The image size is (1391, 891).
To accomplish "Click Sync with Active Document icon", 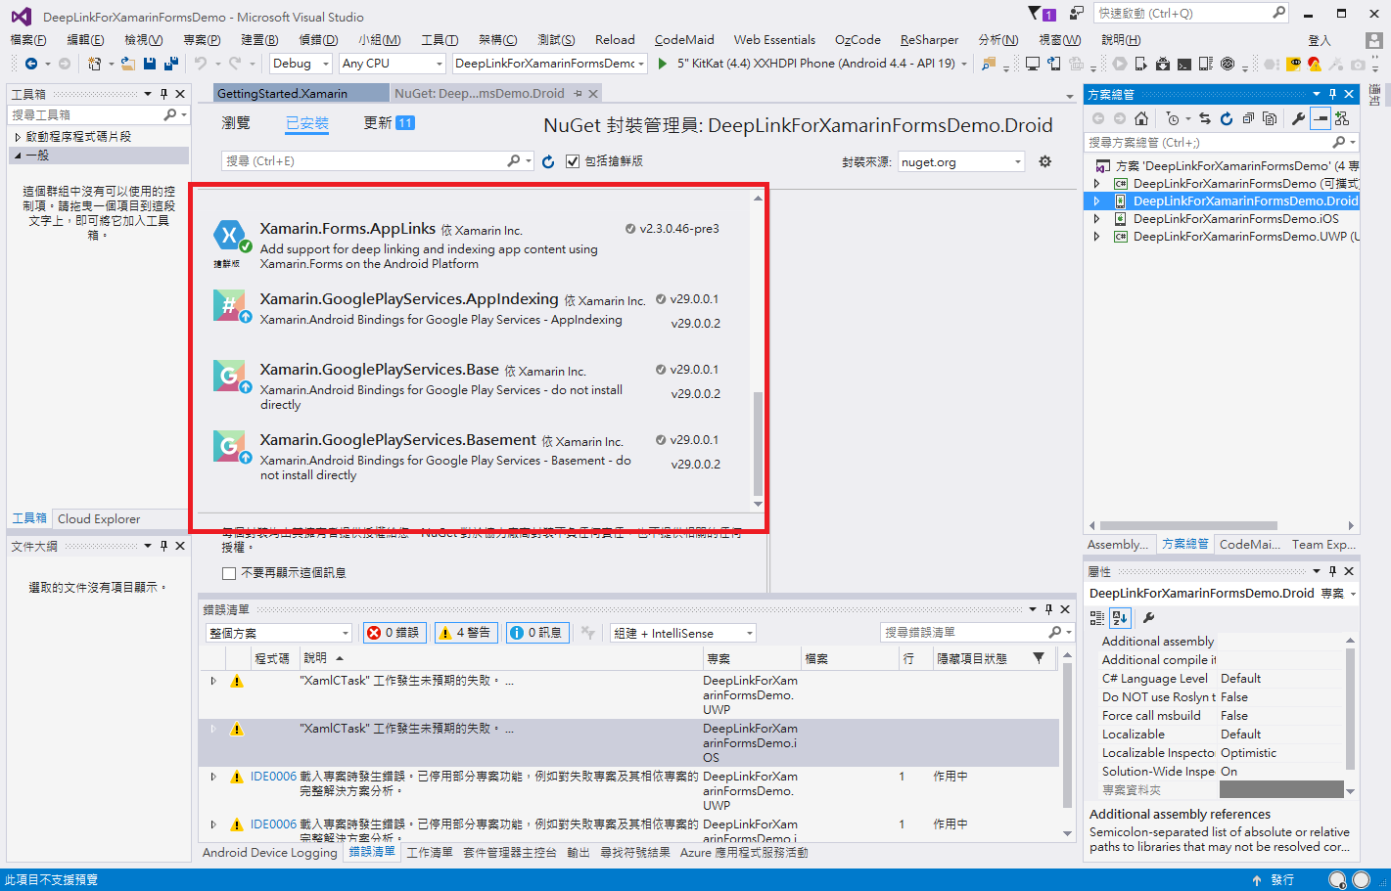I will [1205, 118].
